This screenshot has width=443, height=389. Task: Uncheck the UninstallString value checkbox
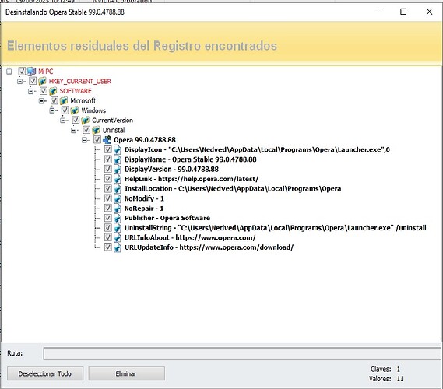point(108,227)
